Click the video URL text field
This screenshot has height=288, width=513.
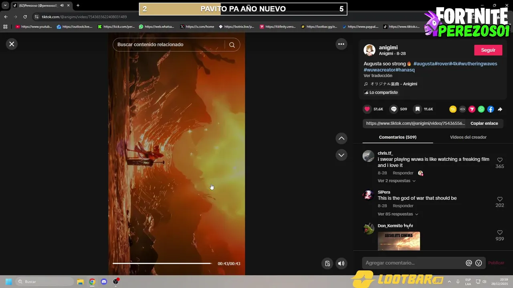tap(415, 123)
